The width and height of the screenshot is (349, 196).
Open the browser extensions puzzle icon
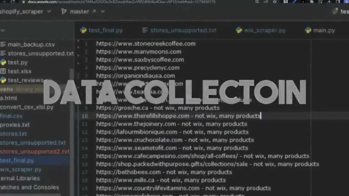(x=312, y=2)
